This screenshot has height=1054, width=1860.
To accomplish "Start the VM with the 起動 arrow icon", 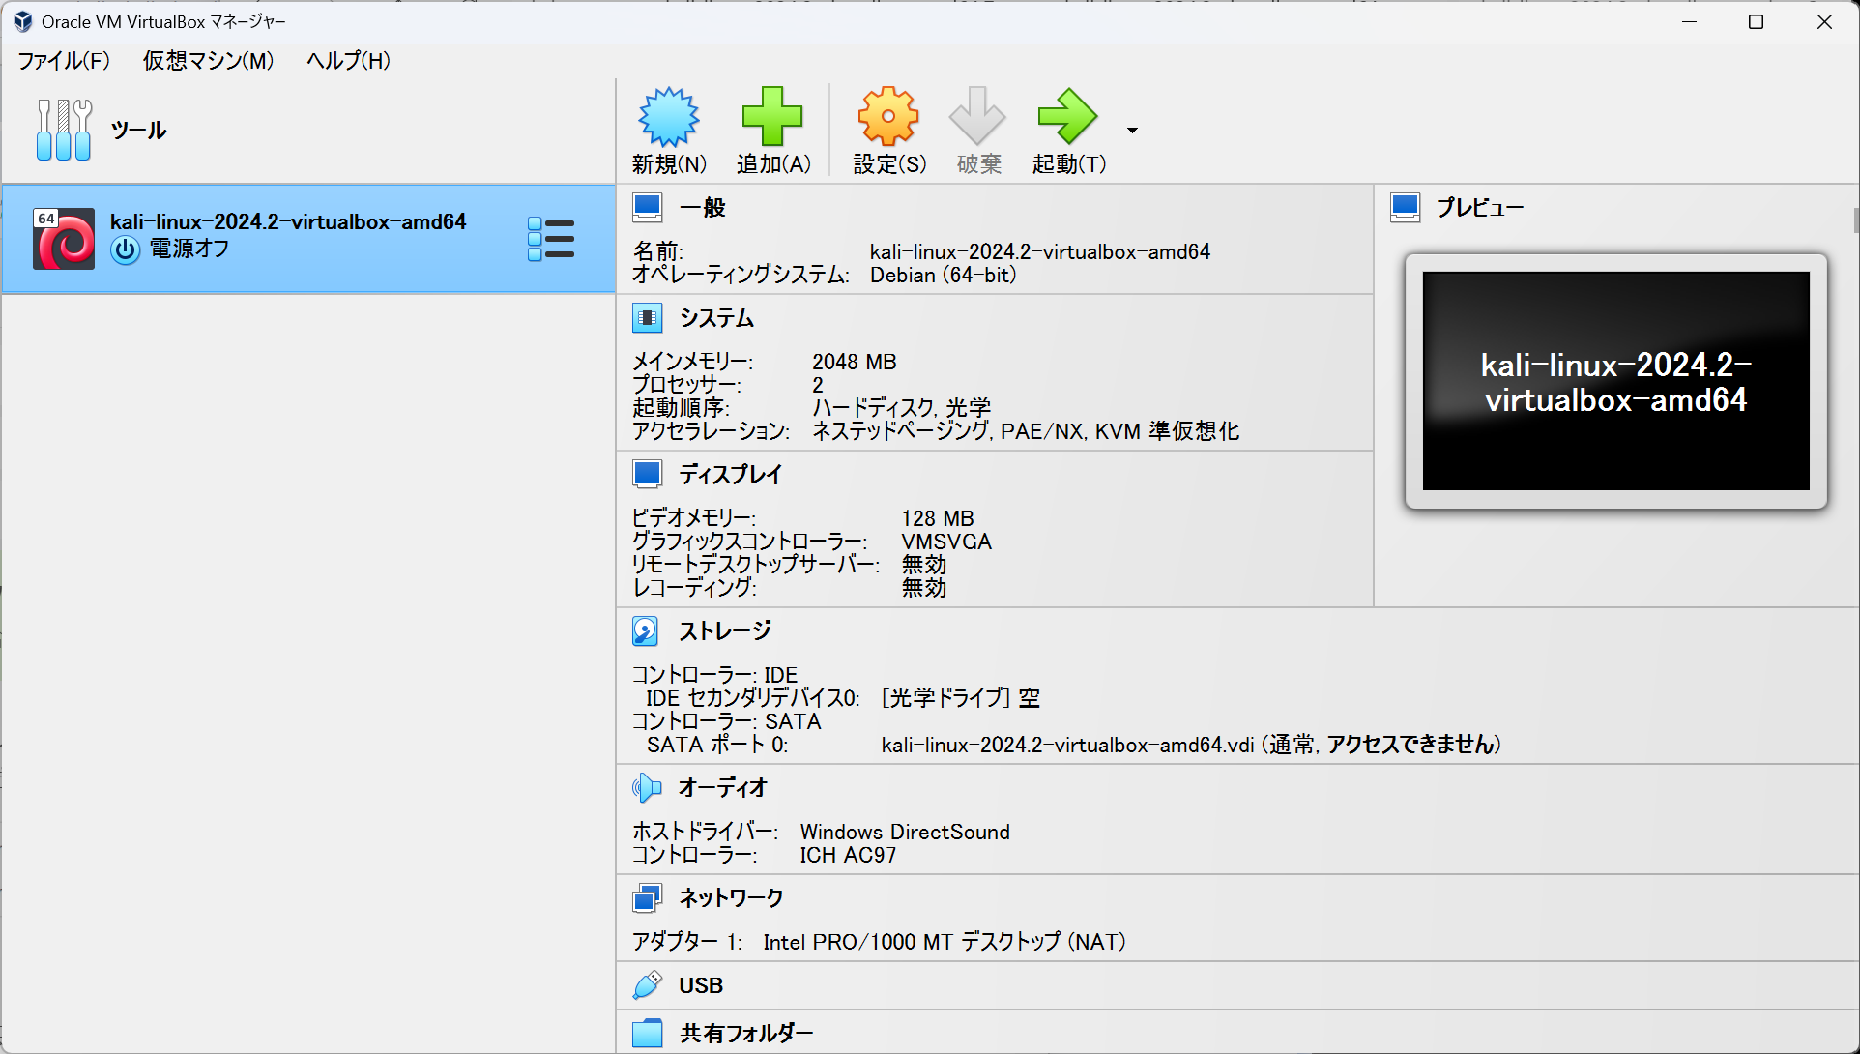I will (x=1067, y=116).
